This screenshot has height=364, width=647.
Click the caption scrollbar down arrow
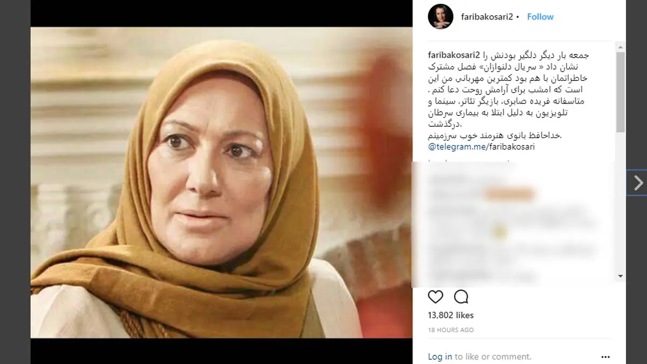[x=621, y=276]
